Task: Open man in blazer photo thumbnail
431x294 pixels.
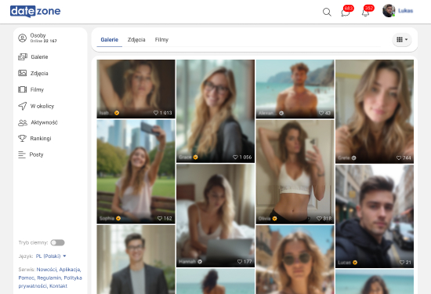Action: (136, 260)
